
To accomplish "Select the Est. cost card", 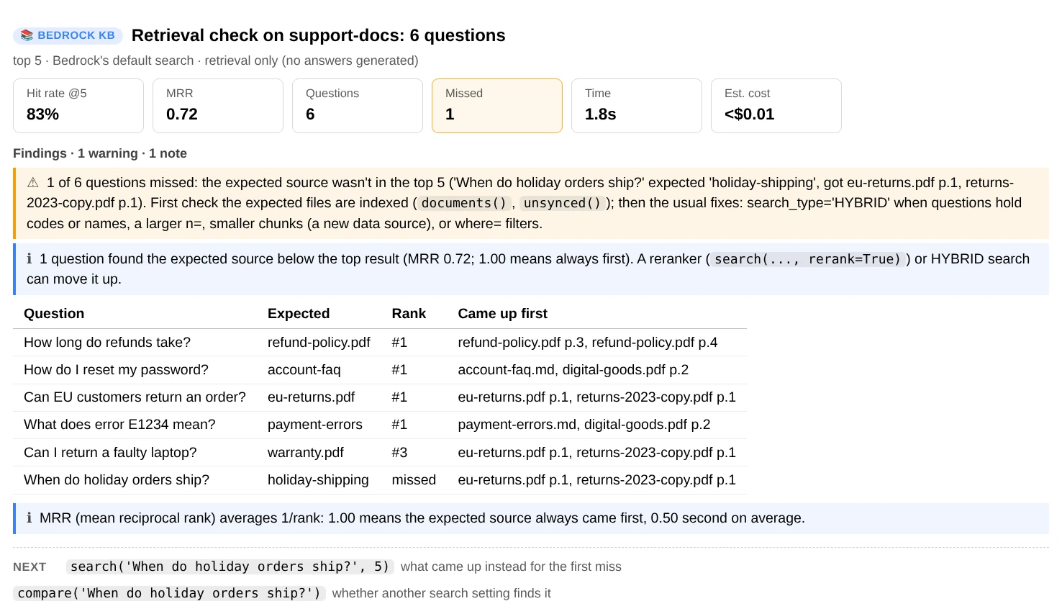I will coord(776,106).
